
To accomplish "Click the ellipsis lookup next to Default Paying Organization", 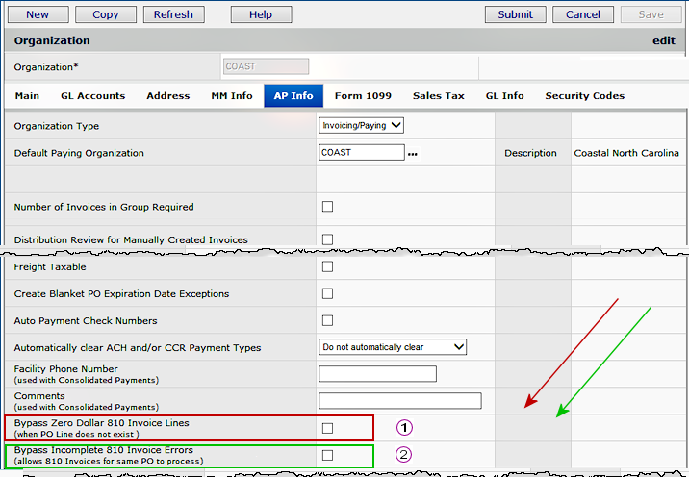I will 413,154.
